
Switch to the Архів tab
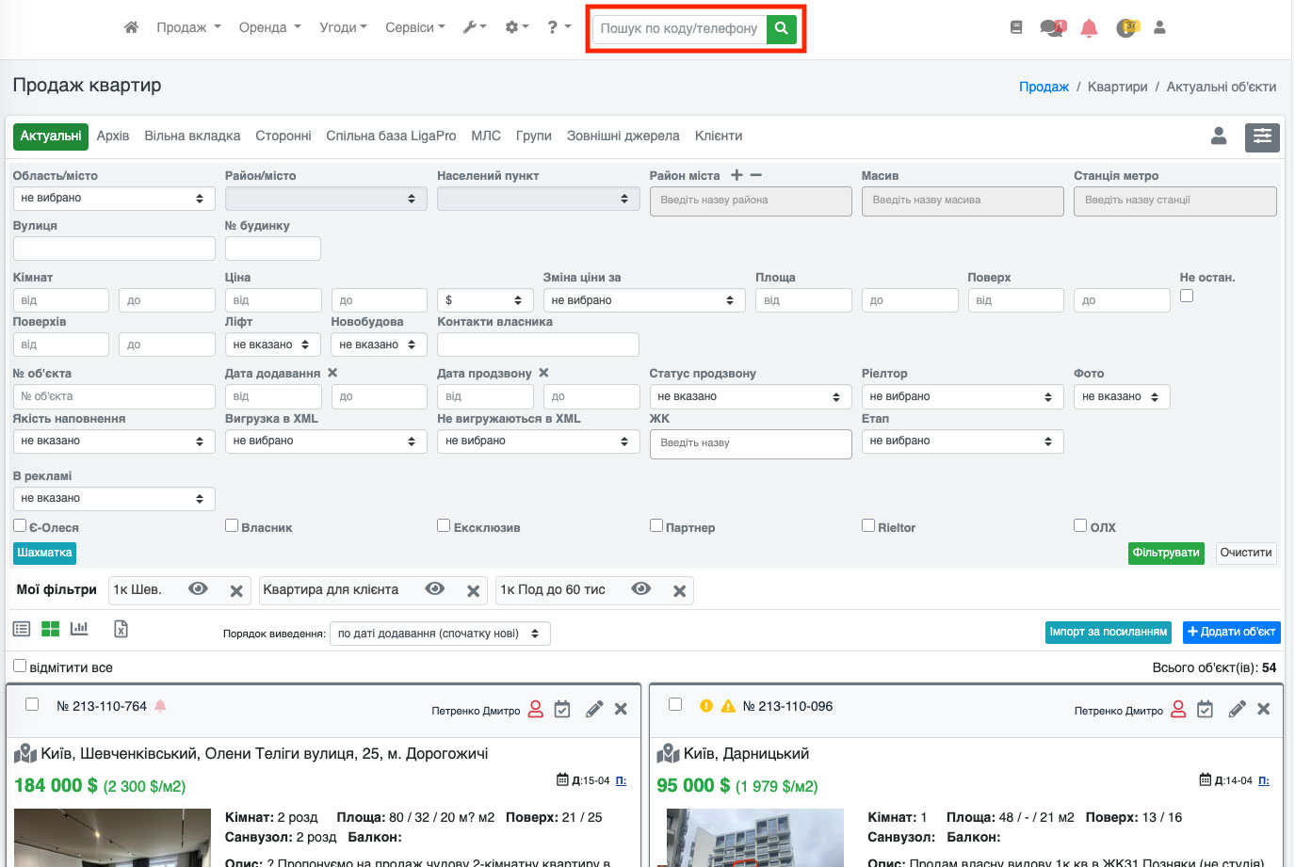point(113,136)
